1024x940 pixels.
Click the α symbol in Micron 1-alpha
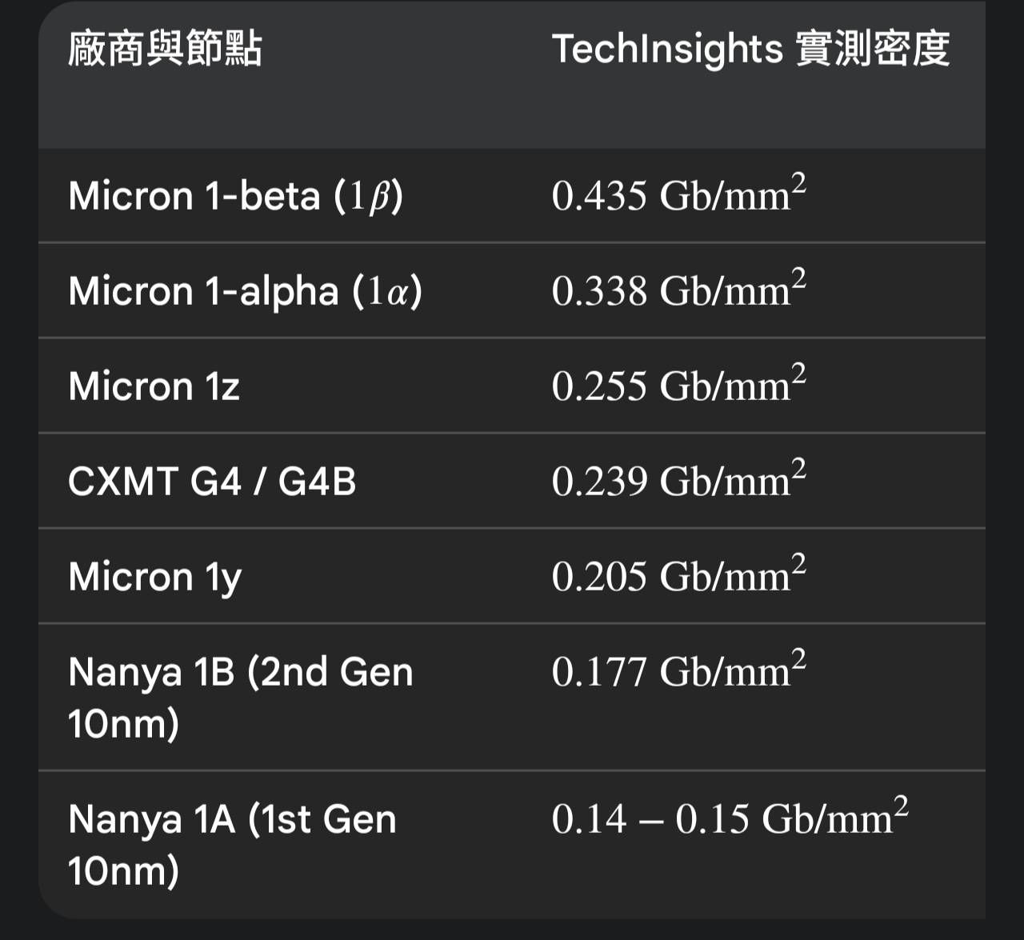tap(398, 292)
